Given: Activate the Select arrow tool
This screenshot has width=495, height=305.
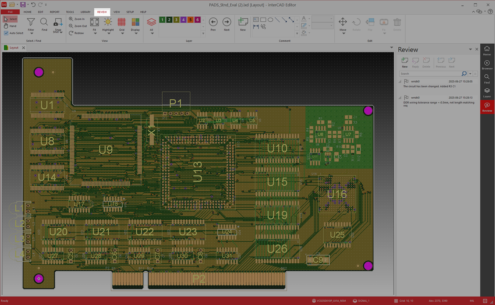Looking at the screenshot, I should click(x=10, y=19).
